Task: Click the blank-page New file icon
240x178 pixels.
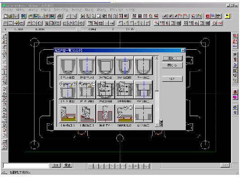Action: pyautogui.click(x=5, y=16)
